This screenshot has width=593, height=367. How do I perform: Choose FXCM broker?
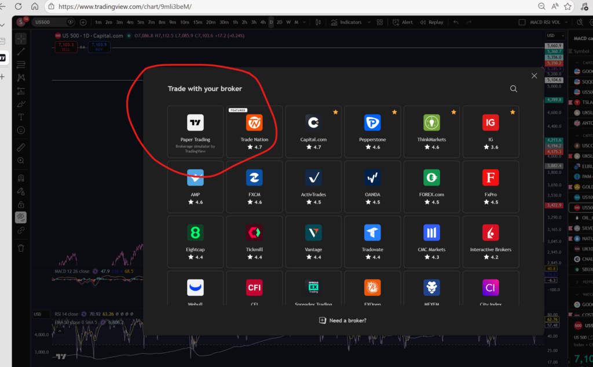coord(254,187)
